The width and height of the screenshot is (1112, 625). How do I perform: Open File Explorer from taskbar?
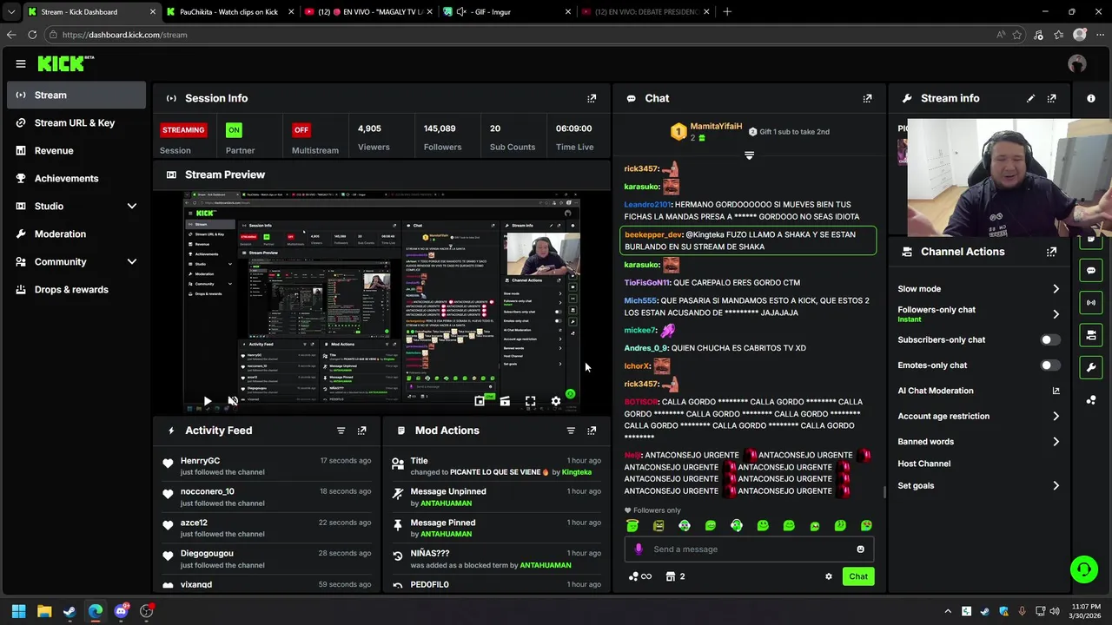click(44, 611)
